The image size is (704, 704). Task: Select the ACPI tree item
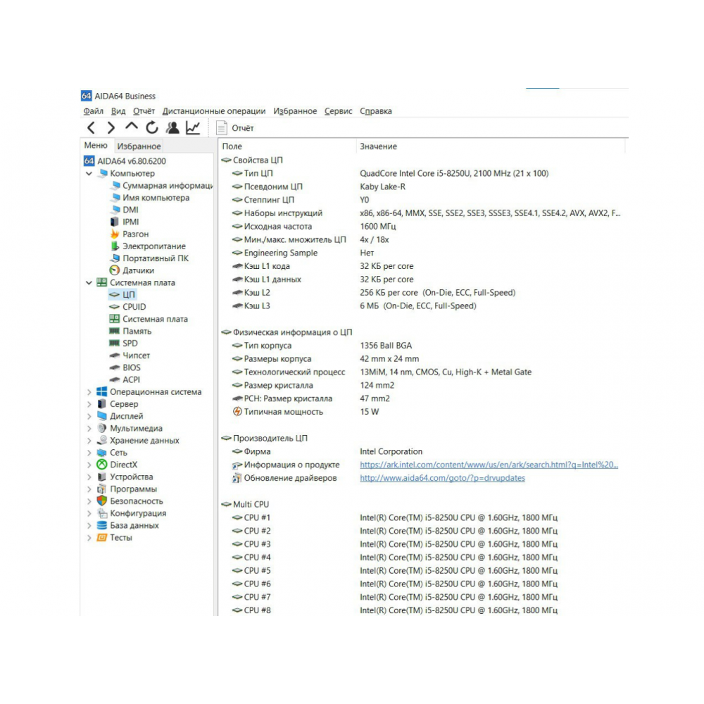click(131, 380)
